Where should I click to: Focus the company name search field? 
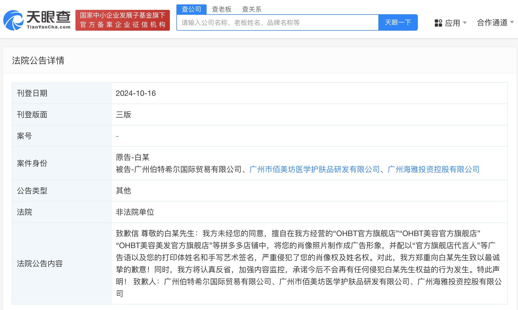pos(278,22)
